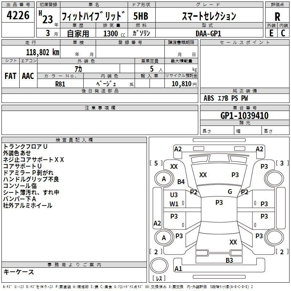Click the lot number 4226
This screenshot has height=291, width=291.
pyautogui.click(x=18, y=16)
